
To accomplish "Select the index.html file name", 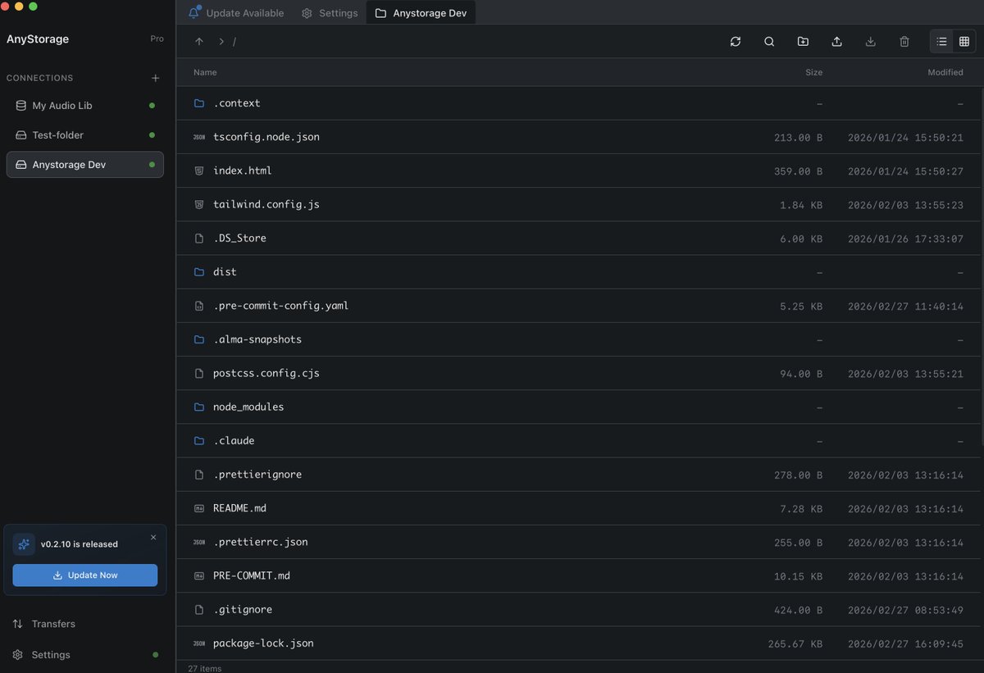I will pyautogui.click(x=243, y=171).
